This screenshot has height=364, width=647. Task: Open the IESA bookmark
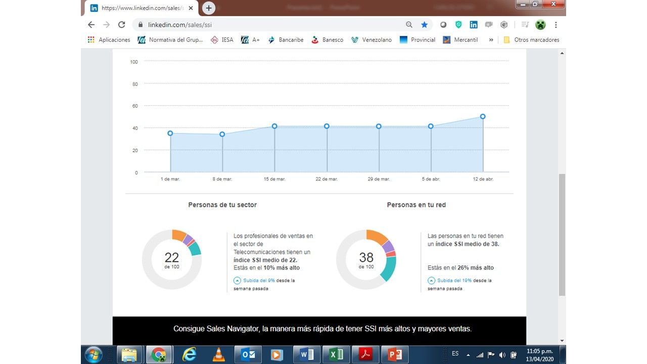tap(222, 40)
